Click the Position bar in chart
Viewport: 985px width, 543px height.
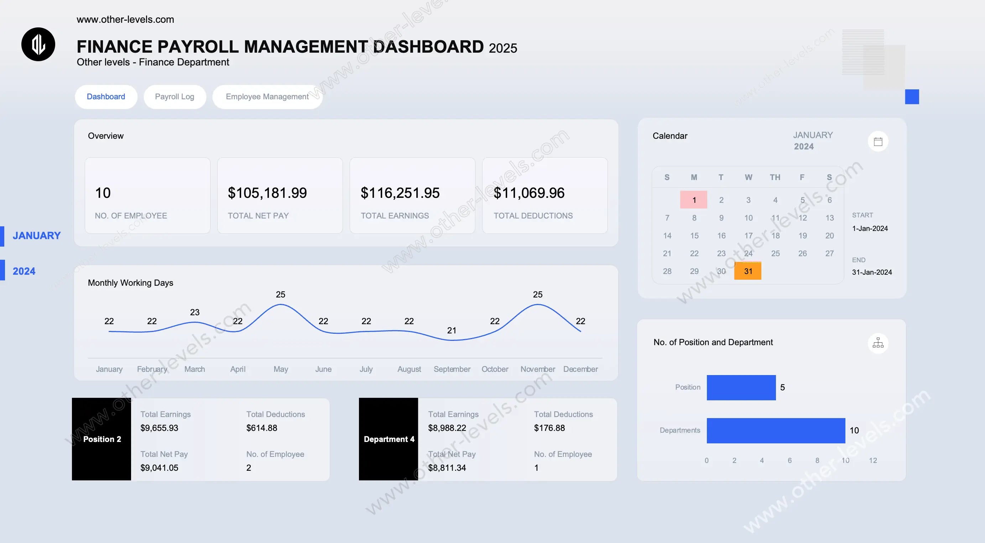click(x=741, y=388)
